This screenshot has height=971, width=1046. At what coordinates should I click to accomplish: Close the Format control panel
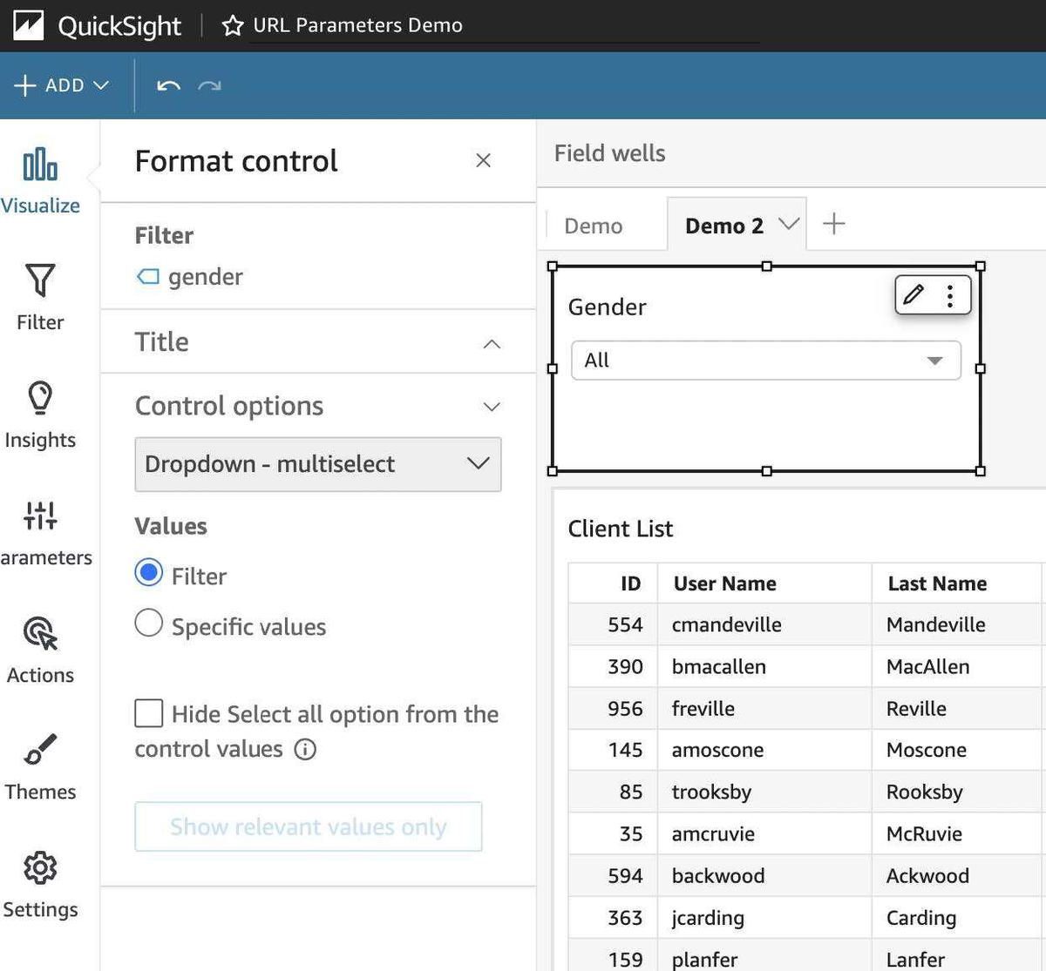(483, 160)
